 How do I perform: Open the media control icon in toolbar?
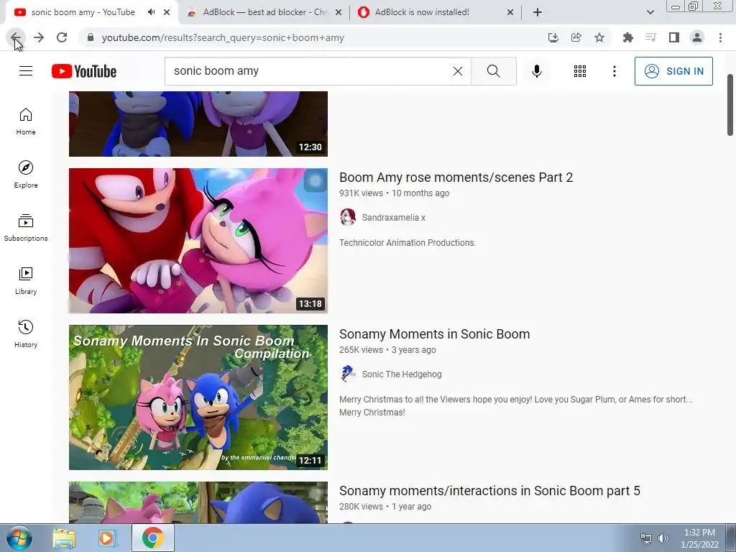[651, 37]
